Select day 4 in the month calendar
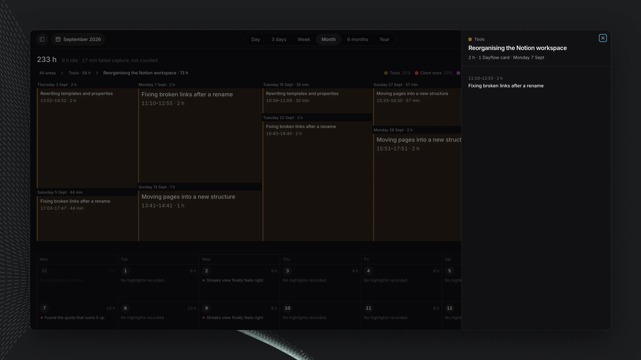Viewport: 641px width, 360px height. (x=368, y=271)
